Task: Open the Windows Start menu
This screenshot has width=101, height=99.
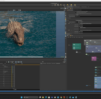Action: 22,97
